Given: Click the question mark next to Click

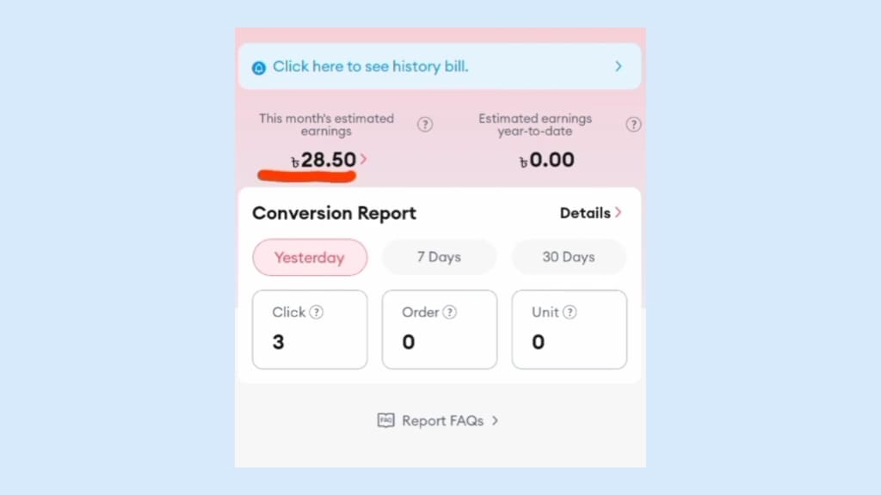Looking at the screenshot, I should point(317,313).
